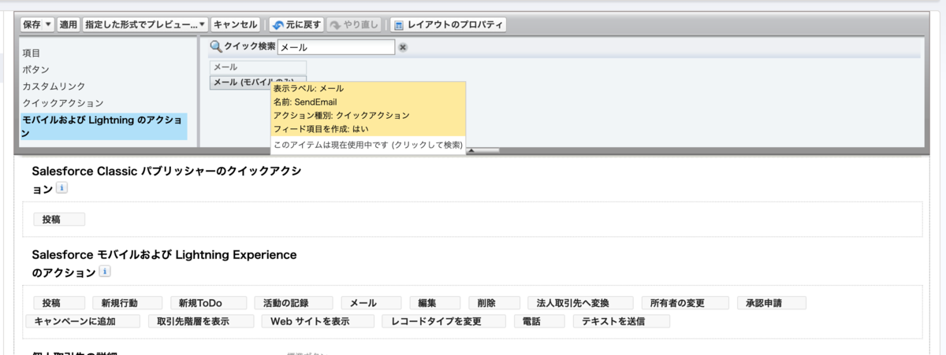Select ボタン in the palette list
Screen dimensions: 946x355
[x=36, y=69]
